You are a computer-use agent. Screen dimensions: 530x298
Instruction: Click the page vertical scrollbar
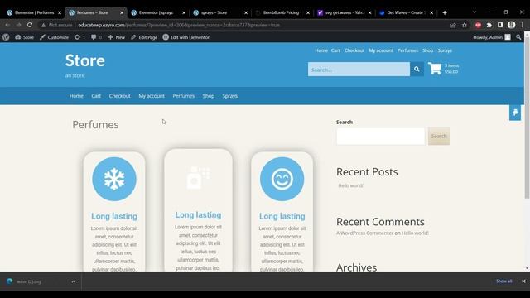(x=527, y=117)
